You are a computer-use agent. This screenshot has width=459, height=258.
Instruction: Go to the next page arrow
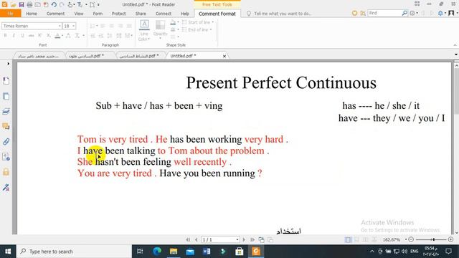point(244,239)
